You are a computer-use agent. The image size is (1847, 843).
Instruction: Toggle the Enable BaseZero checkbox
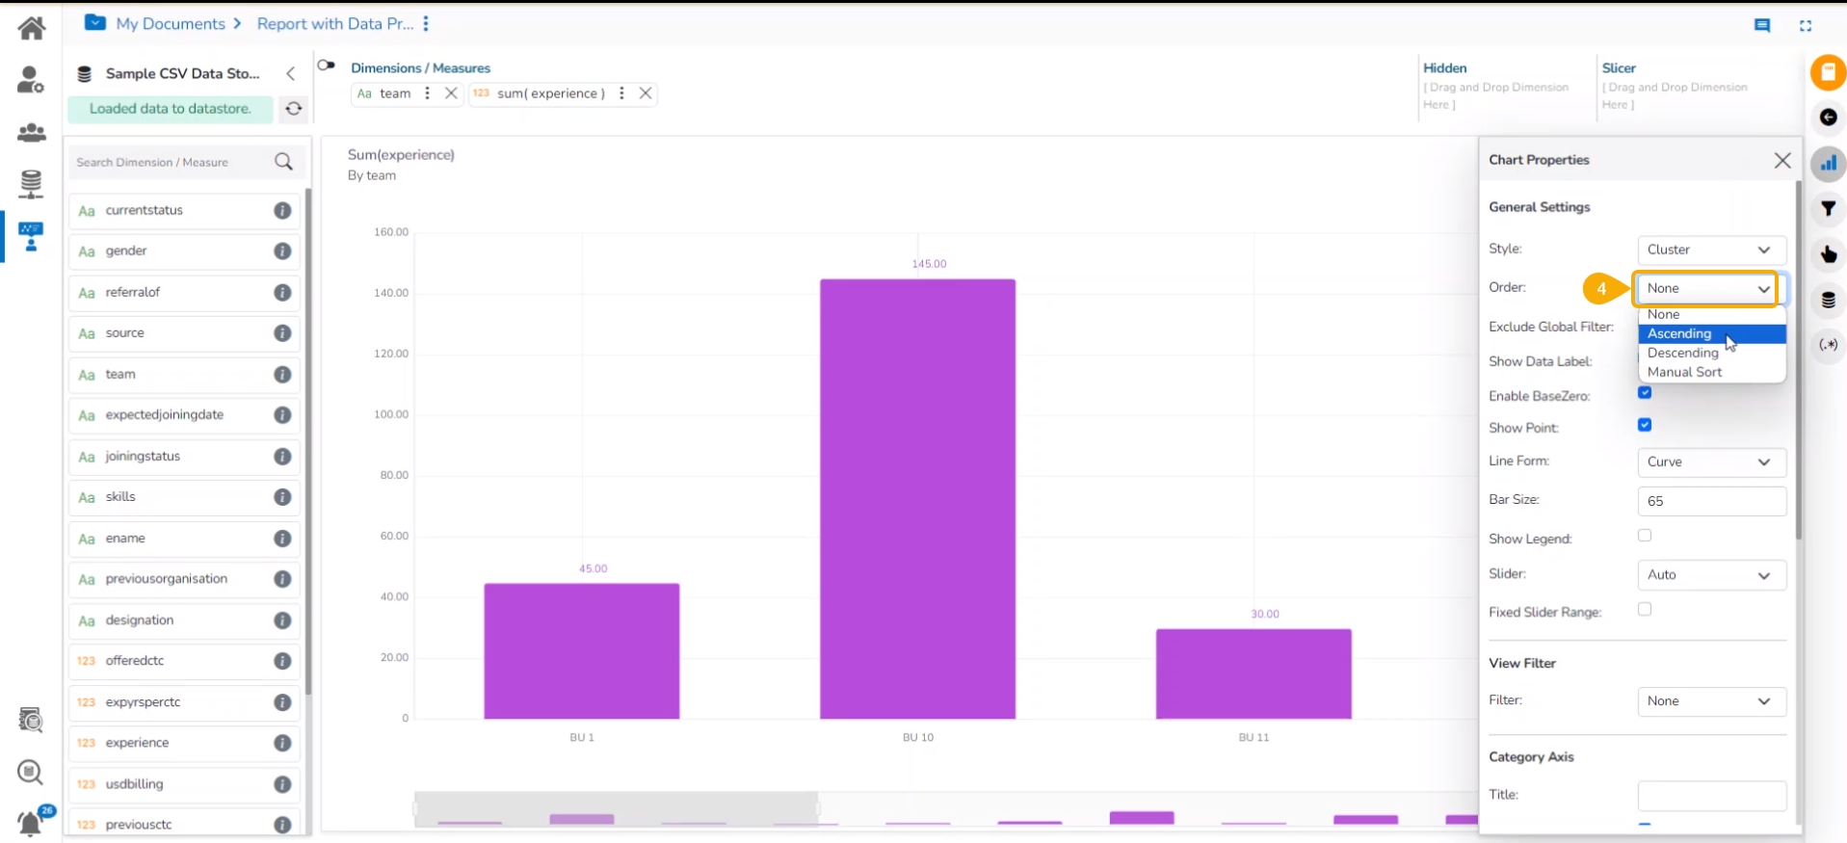[x=1645, y=393]
